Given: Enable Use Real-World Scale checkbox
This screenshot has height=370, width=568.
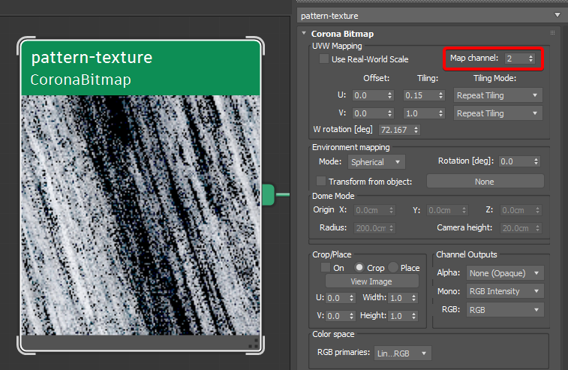Looking at the screenshot, I should click(324, 59).
